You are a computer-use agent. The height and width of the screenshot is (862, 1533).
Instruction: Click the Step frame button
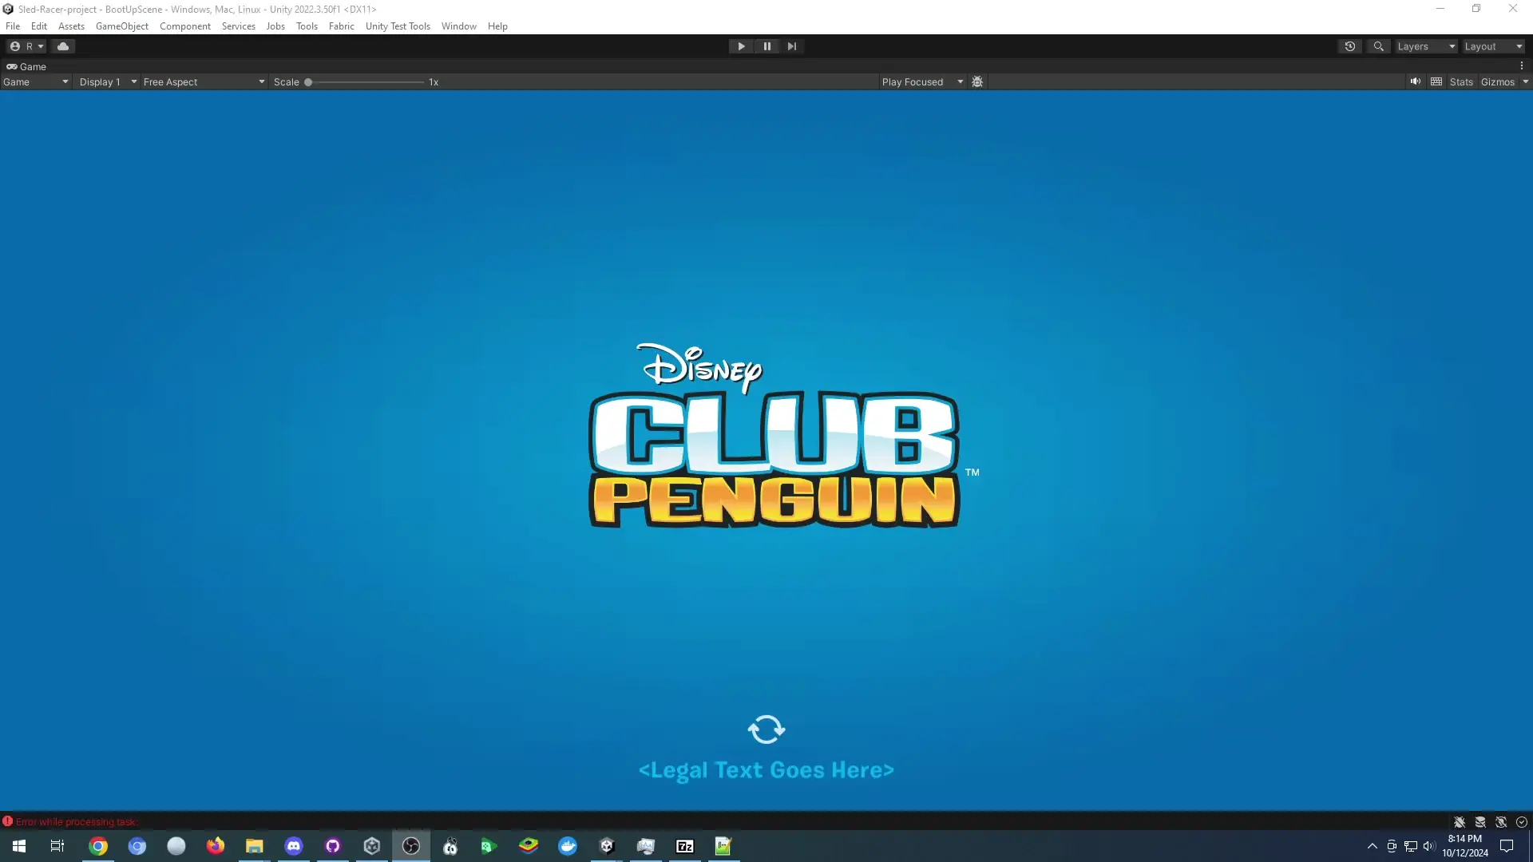click(x=791, y=46)
